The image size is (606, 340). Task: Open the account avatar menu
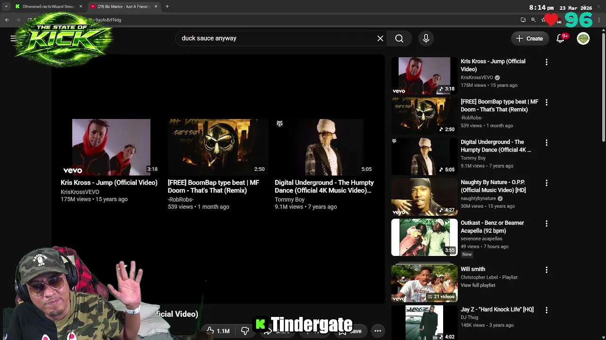583,38
